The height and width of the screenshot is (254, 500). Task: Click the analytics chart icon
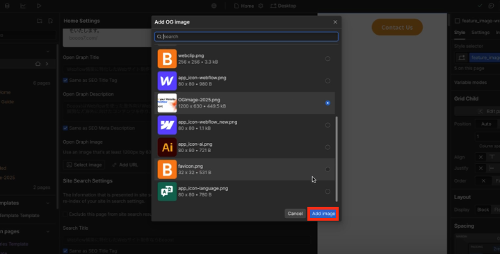23,6
